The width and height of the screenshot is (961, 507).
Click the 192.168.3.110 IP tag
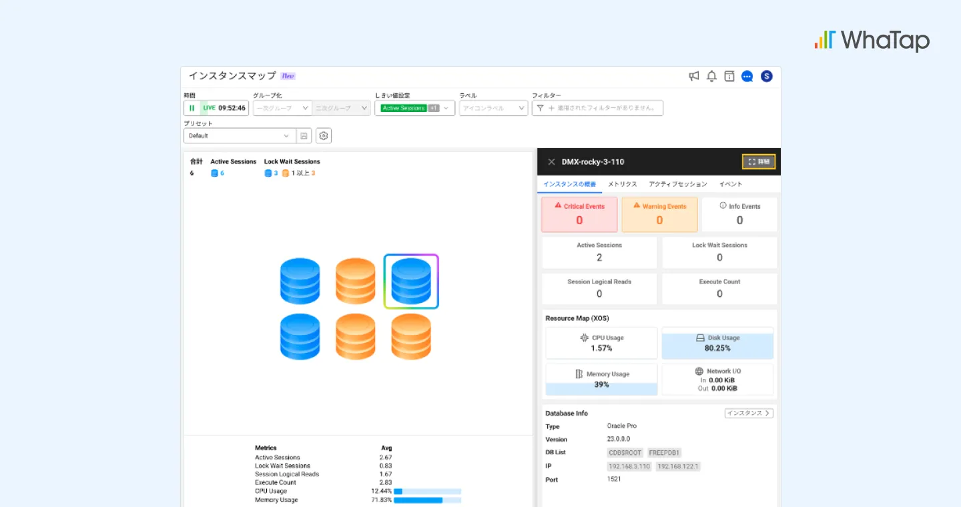tap(629, 466)
